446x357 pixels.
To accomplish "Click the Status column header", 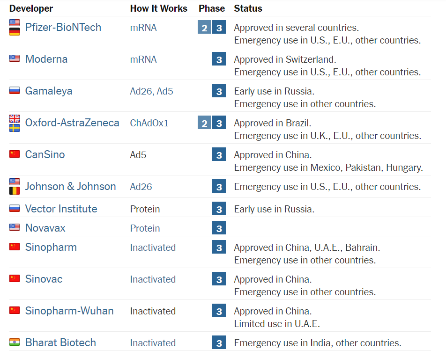I will point(248,8).
